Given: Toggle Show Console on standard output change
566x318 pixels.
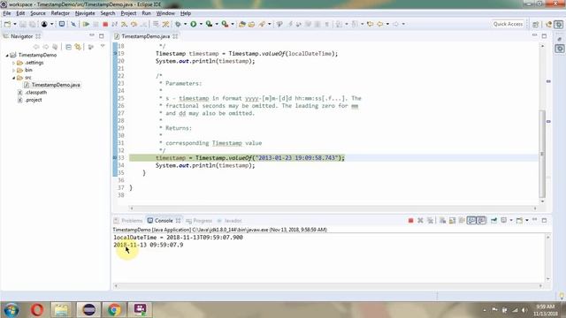Looking at the screenshot, I should [x=471, y=221].
